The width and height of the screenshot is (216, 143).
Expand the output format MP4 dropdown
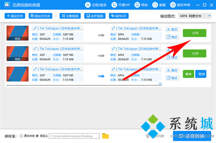click(x=195, y=16)
